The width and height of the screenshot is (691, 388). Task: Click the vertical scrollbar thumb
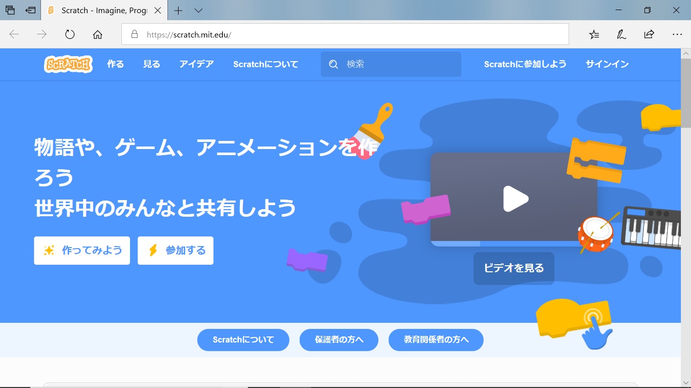tap(686, 93)
